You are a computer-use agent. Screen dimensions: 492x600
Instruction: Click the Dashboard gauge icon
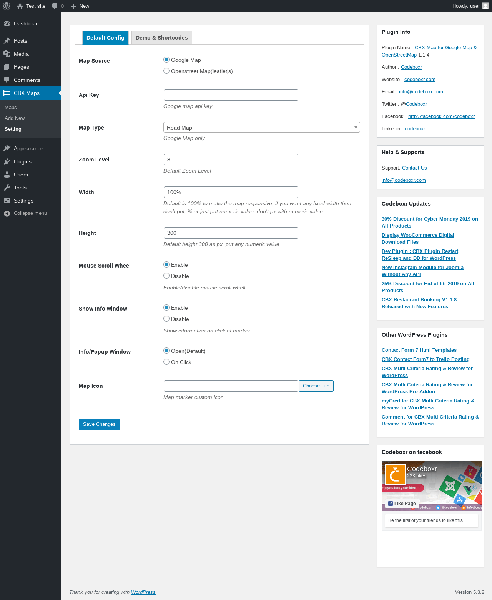coord(7,23)
